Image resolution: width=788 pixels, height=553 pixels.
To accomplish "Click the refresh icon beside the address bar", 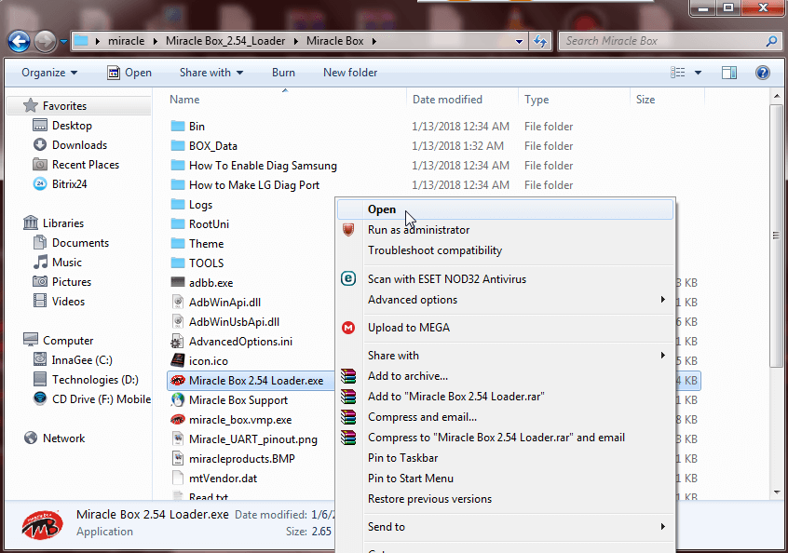I will point(538,41).
